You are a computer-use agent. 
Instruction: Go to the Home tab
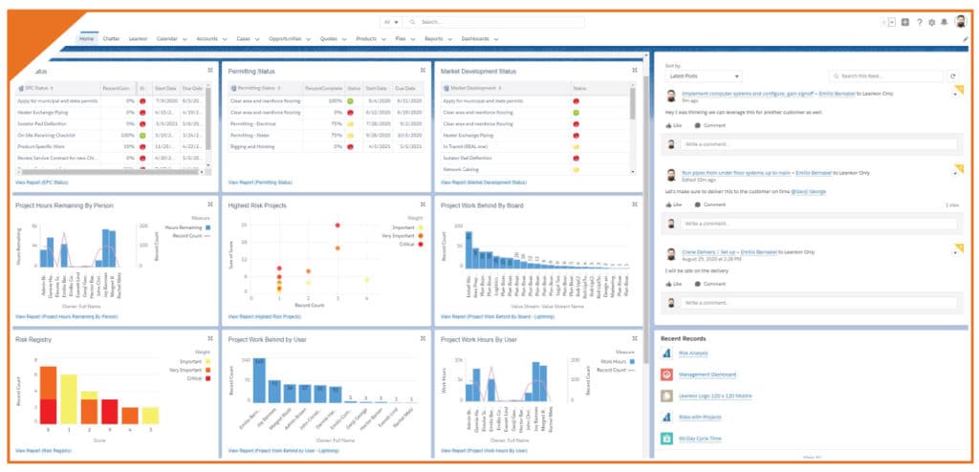pyautogui.click(x=87, y=39)
